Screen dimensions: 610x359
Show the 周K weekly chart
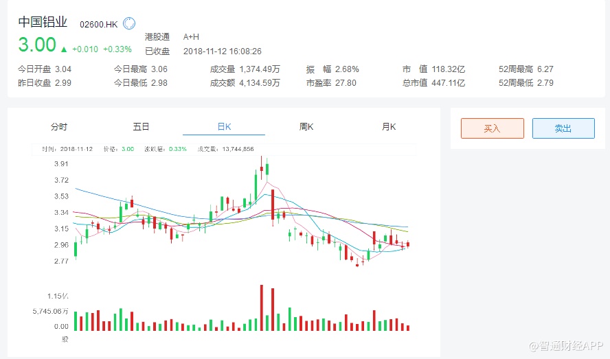(x=306, y=126)
